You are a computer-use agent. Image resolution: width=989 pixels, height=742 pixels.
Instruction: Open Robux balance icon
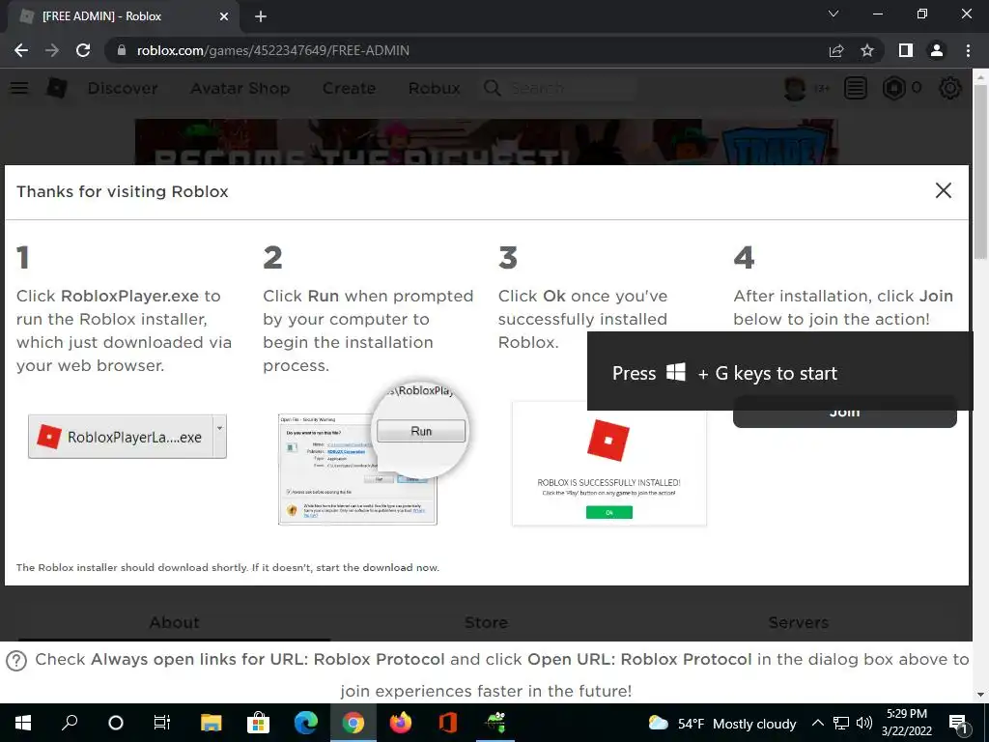click(893, 88)
